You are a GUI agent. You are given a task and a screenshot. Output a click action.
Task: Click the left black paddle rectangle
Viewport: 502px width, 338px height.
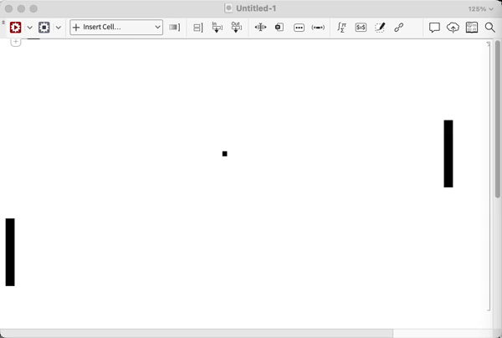click(x=10, y=252)
